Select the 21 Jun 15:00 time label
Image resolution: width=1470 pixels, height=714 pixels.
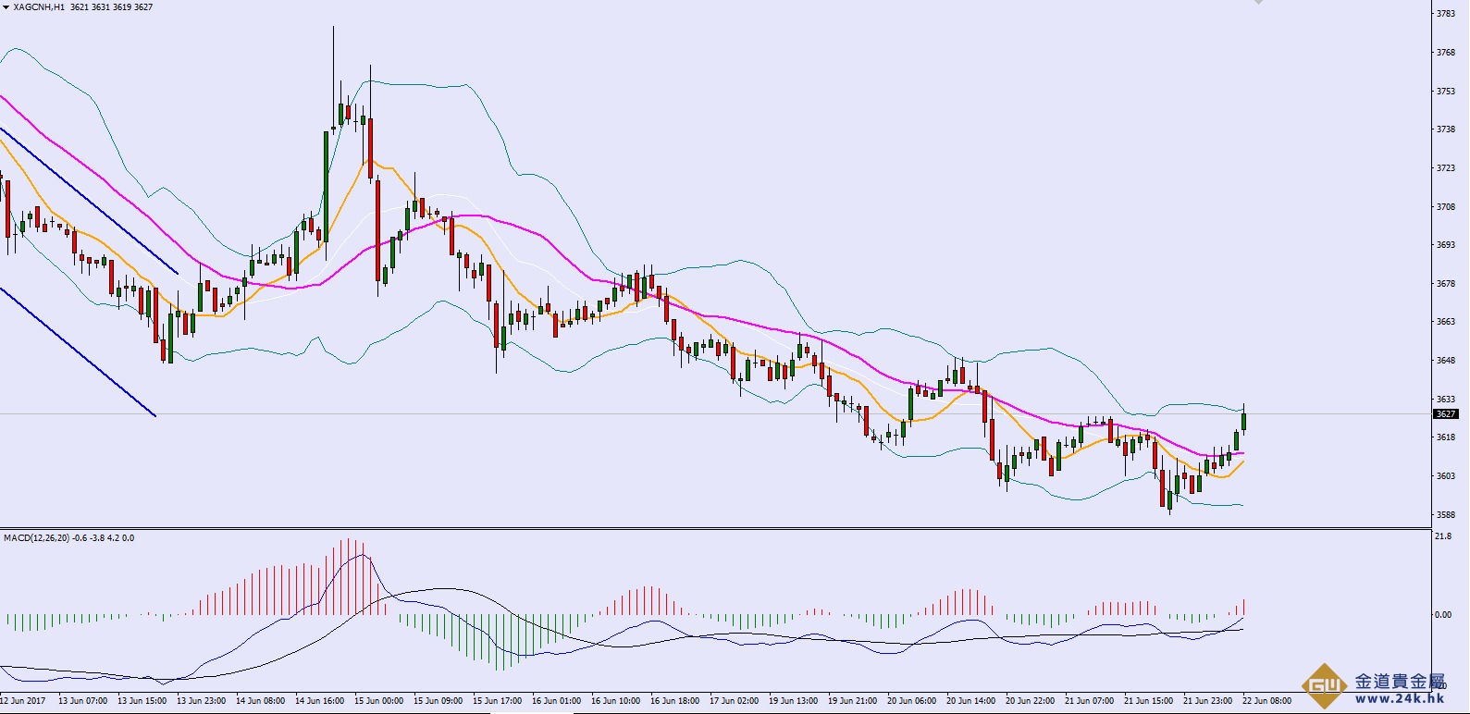1148,701
